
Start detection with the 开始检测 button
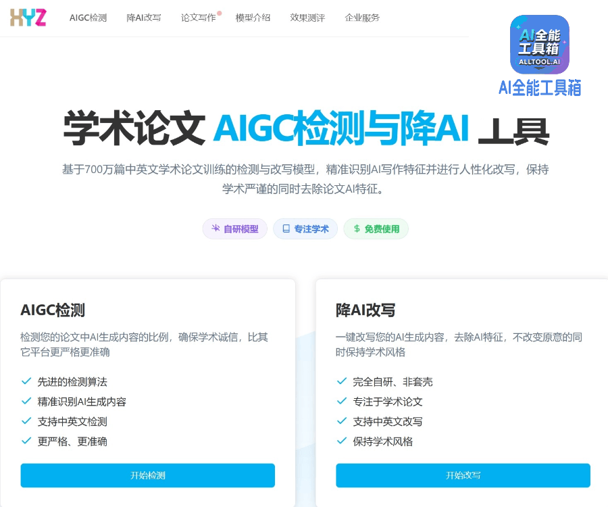(x=148, y=475)
